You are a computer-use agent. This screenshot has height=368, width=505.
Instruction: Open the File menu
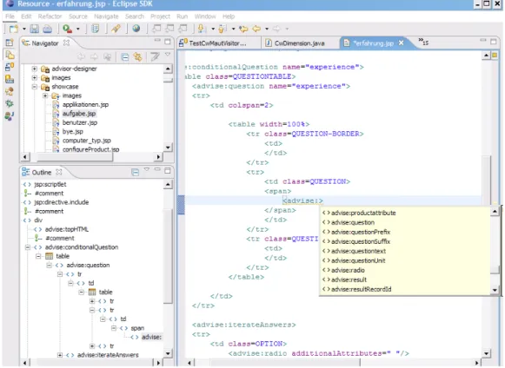(x=10, y=16)
